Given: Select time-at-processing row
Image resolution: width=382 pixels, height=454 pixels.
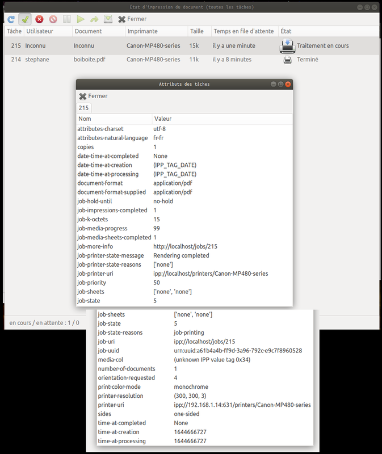Looking at the screenshot, I should (205, 441).
